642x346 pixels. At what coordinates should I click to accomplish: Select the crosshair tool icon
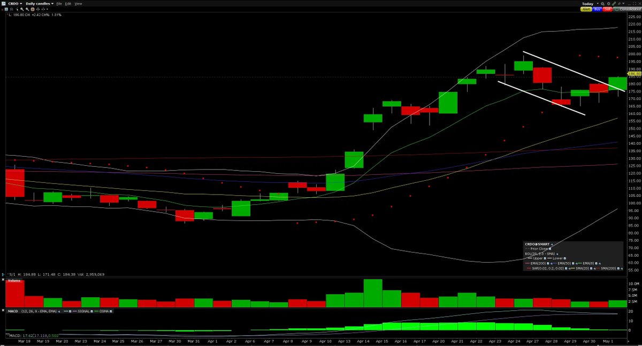tap(43, 9)
